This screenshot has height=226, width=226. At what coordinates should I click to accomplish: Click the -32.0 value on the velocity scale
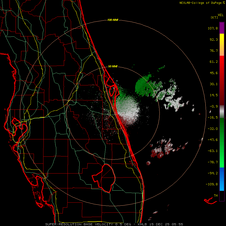point(213,129)
